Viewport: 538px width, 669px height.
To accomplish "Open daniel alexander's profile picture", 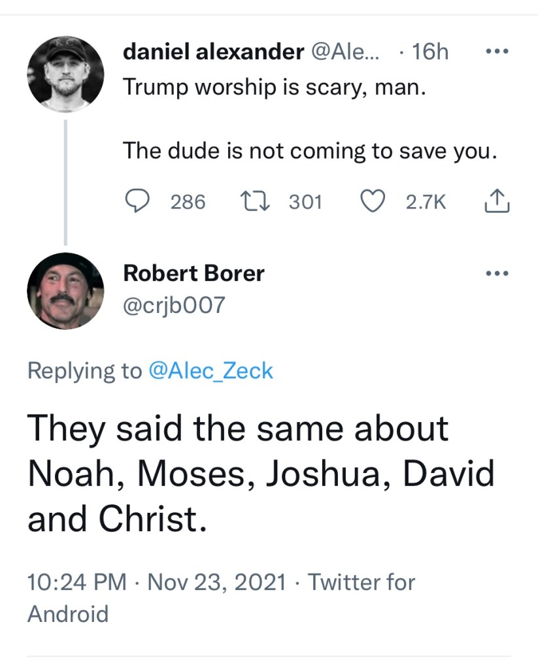I will pyautogui.click(x=65, y=73).
